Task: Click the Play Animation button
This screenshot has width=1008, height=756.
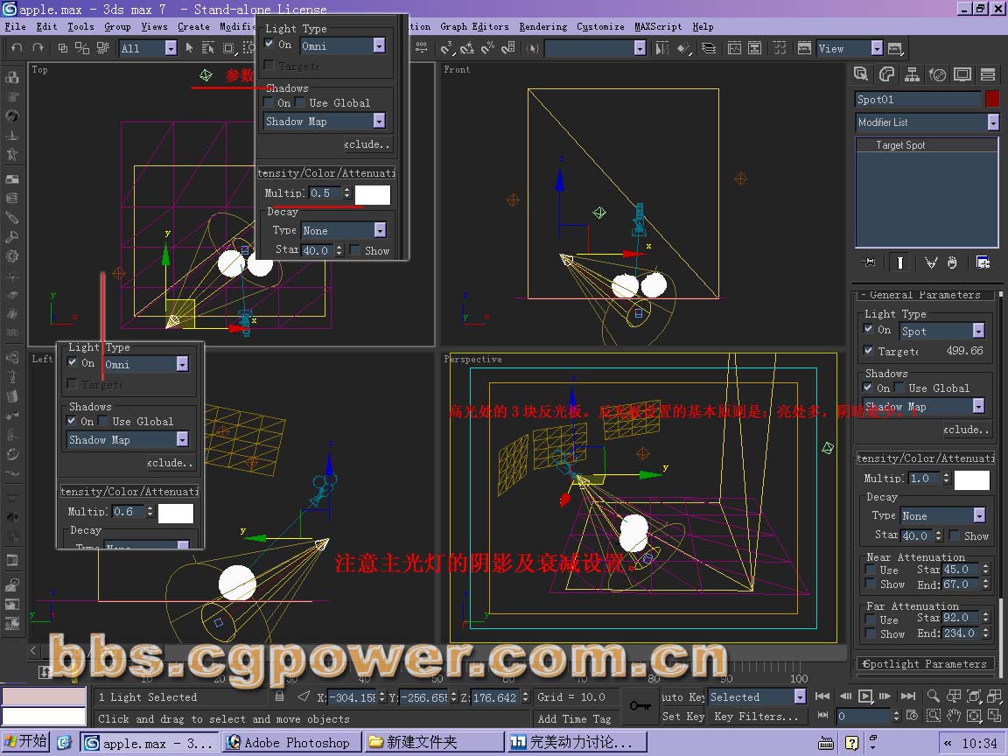Action: (x=866, y=696)
